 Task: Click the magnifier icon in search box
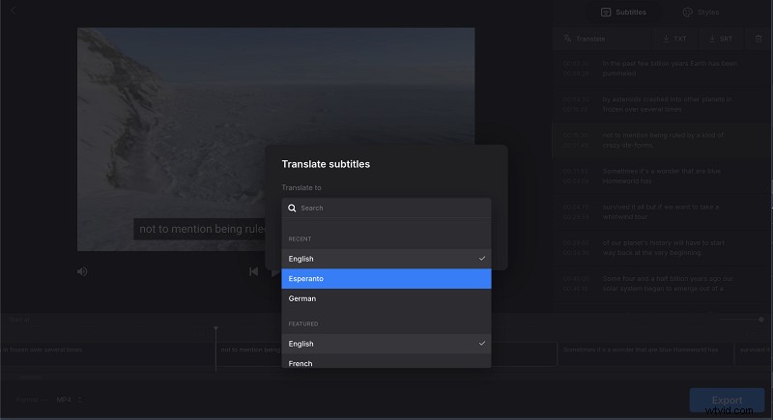[x=291, y=208]
